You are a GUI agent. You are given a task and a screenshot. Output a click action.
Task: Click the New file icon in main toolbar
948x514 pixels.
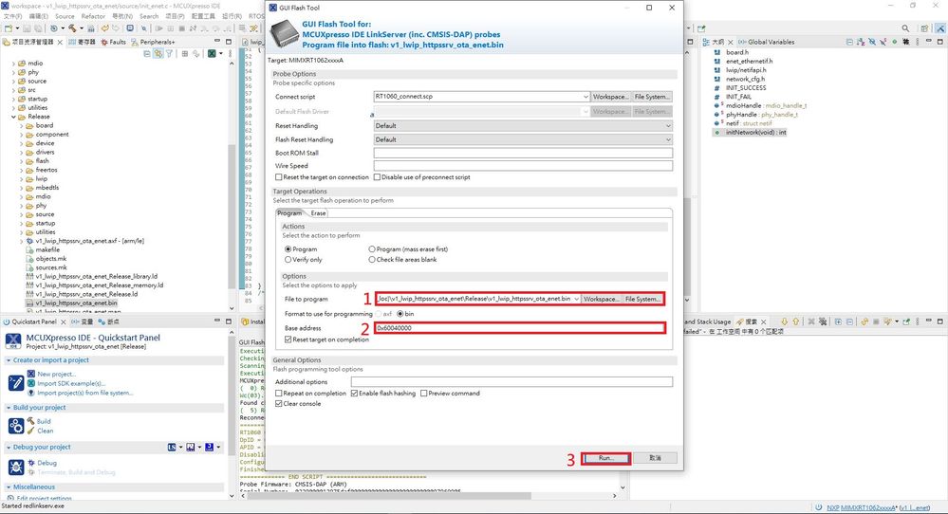[8, 28]
